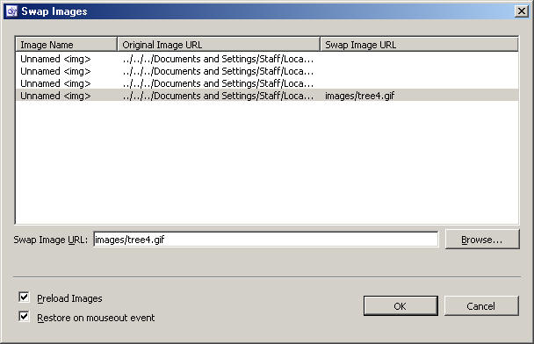Disable Restore on mouseout event checkbox
Screen dimensions: 534x344
pos(24,317)
